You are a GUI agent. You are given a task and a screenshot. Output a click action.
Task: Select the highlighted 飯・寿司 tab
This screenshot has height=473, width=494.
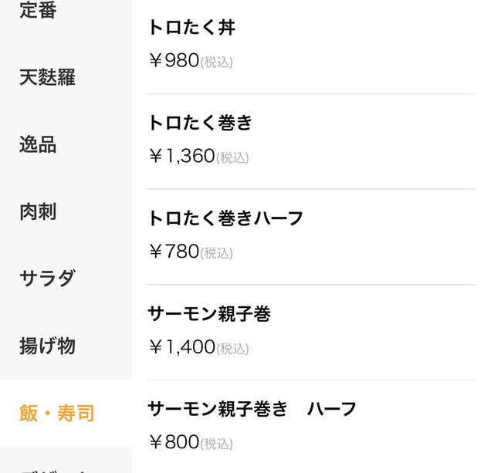pos(56,413)
